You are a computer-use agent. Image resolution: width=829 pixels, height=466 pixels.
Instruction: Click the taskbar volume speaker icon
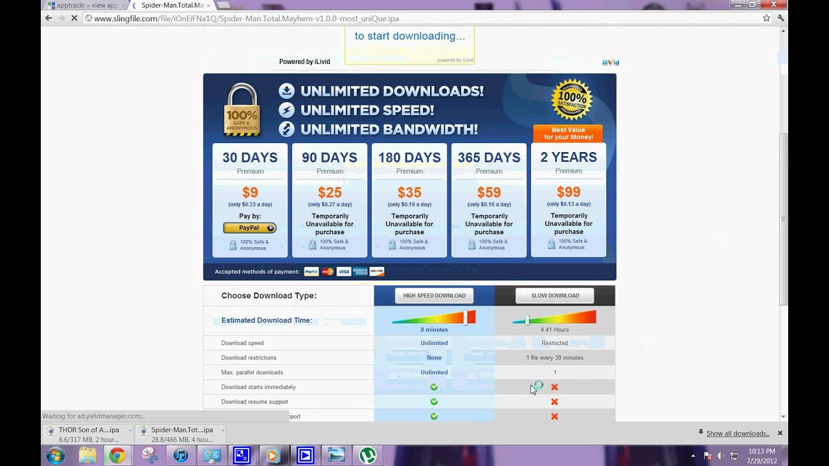click(x=721, y=456)
